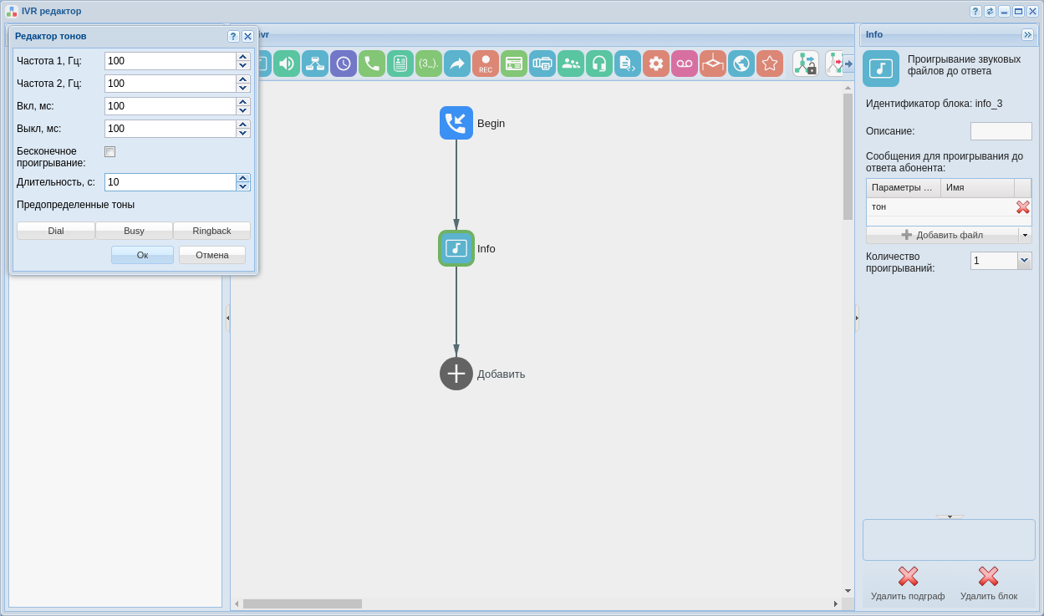Screen dimensions: 1044x616
Task: Select the fax printer block icon
Action: pos(542,64)
